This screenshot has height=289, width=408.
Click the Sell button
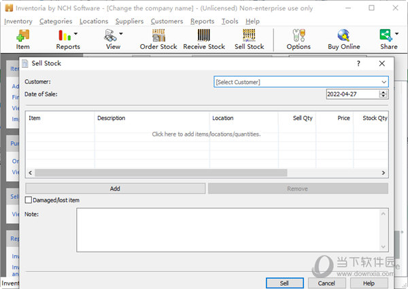click(285, 283)
